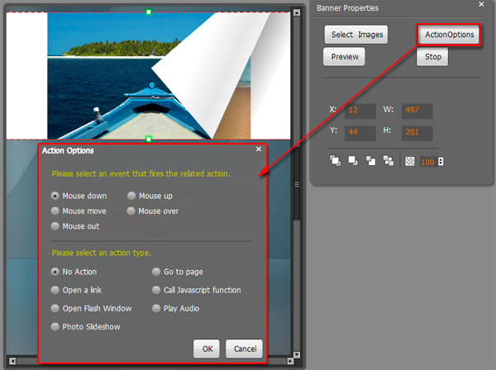The width and height of the screenshot is (496, 370).
Task: Select the Mouse over event
Action: pos(131,211)
